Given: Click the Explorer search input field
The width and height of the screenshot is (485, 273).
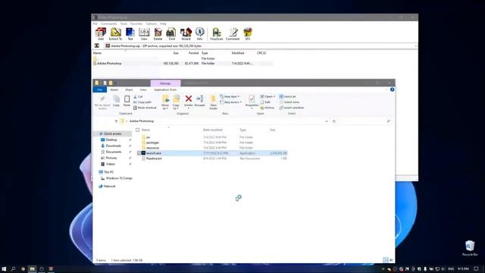Looking at the screenshot, I should tap(365, 121).
